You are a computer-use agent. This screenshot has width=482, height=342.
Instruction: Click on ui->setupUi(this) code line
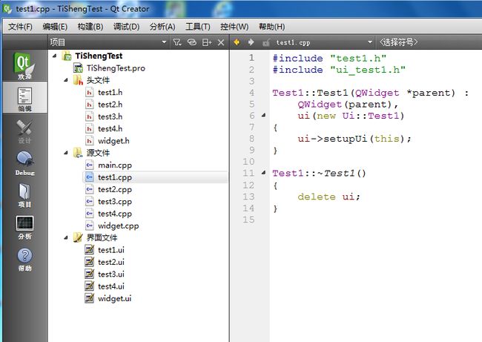(354, 139)
